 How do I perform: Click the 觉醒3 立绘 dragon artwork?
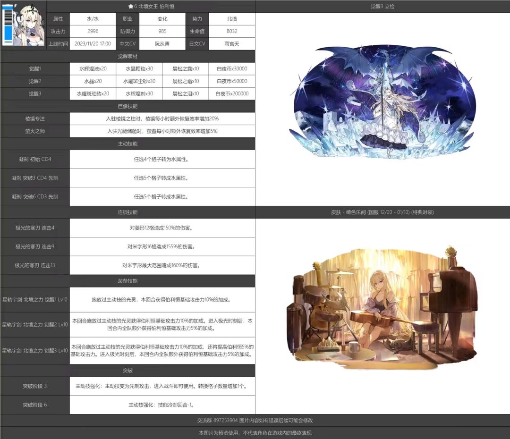[382, 102]
